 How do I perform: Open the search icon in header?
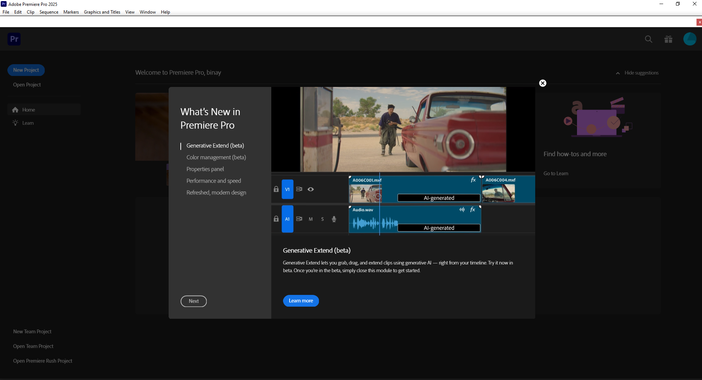click(648, 39)
